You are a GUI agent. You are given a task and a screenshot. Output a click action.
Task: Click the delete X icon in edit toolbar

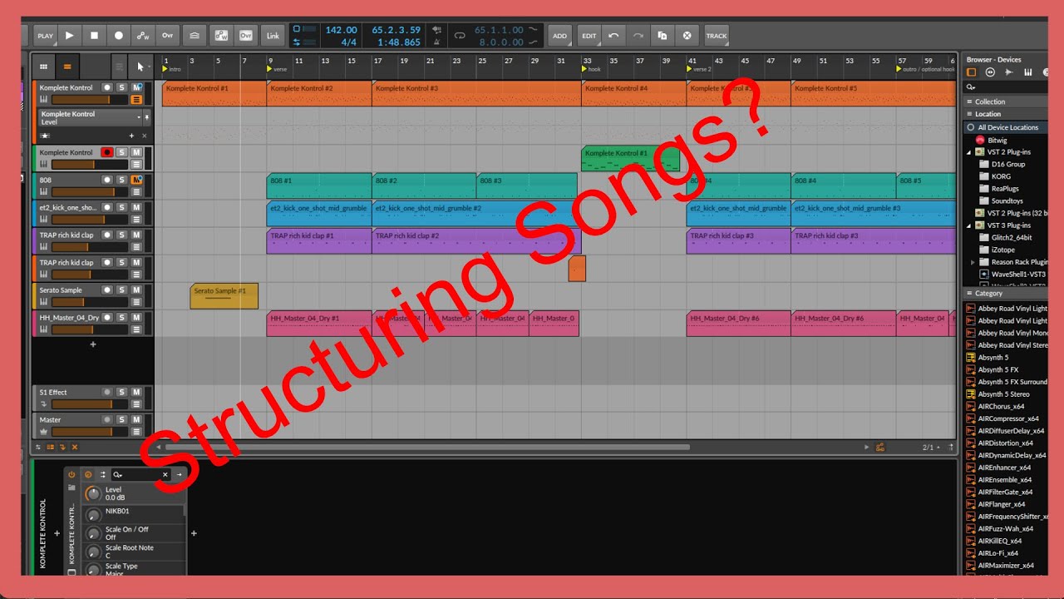(x=687, y=36)
